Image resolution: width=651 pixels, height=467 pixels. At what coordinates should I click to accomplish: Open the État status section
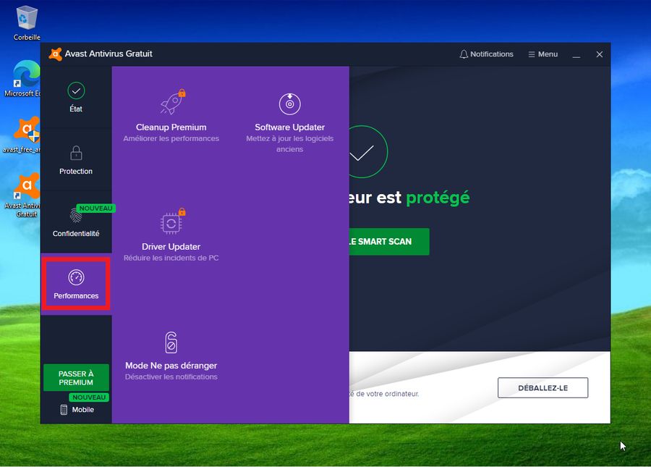76,97
